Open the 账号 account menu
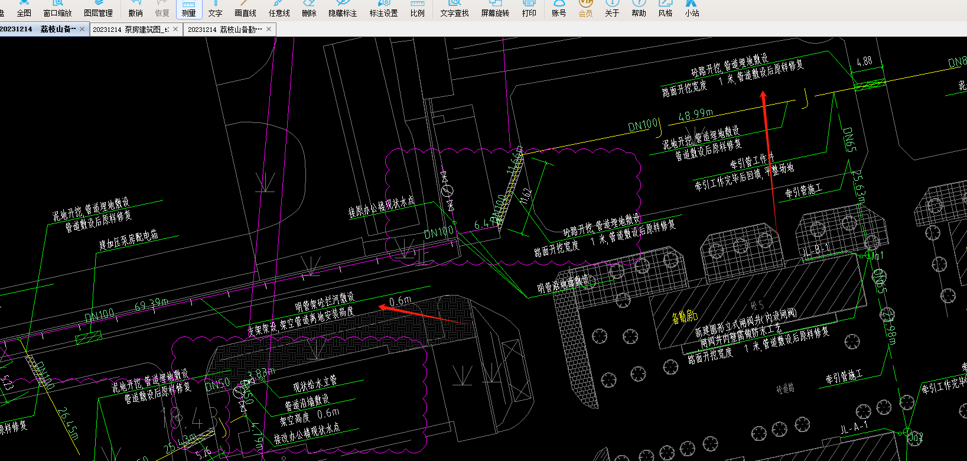The image size is (967, 461). pos(559,9)
